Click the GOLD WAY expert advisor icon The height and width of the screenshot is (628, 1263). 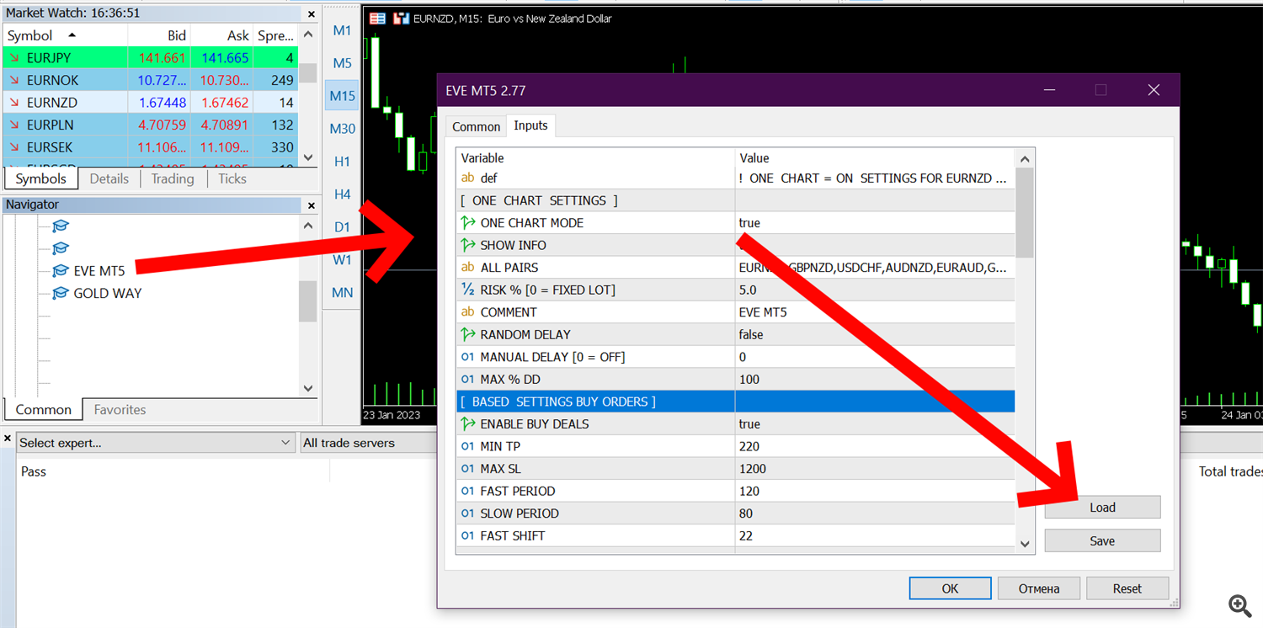point(60,293)
